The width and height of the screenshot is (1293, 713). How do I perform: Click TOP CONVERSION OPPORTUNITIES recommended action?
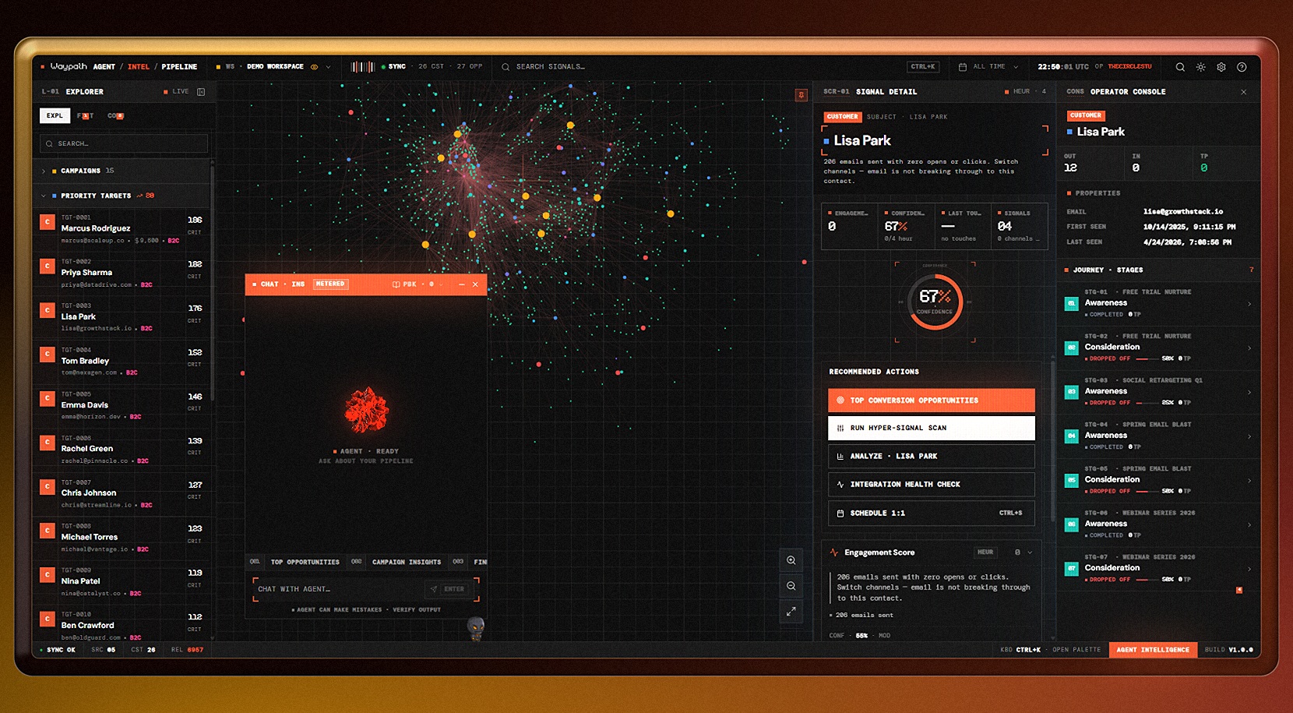931,400
